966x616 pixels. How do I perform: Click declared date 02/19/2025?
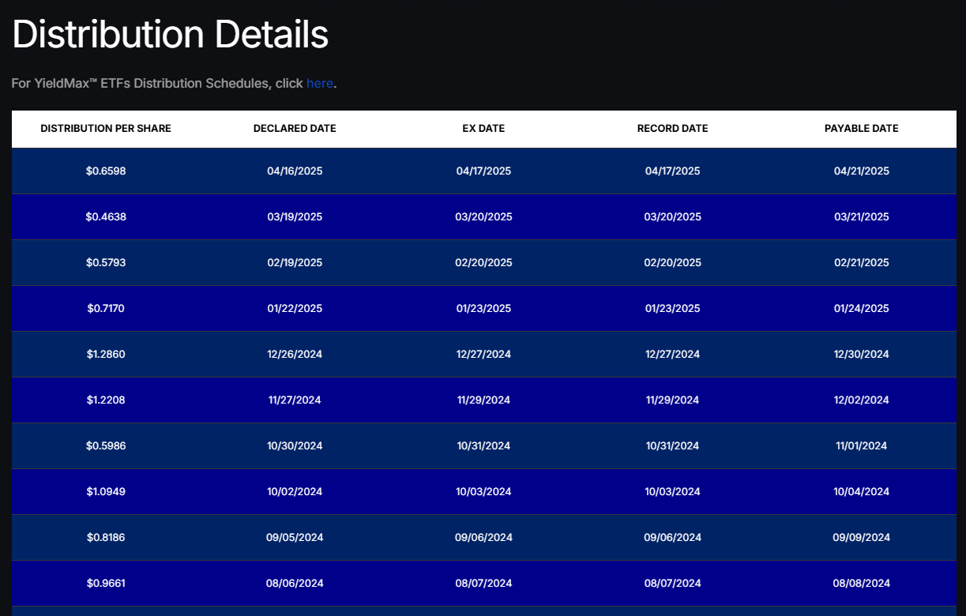[295, 262]
